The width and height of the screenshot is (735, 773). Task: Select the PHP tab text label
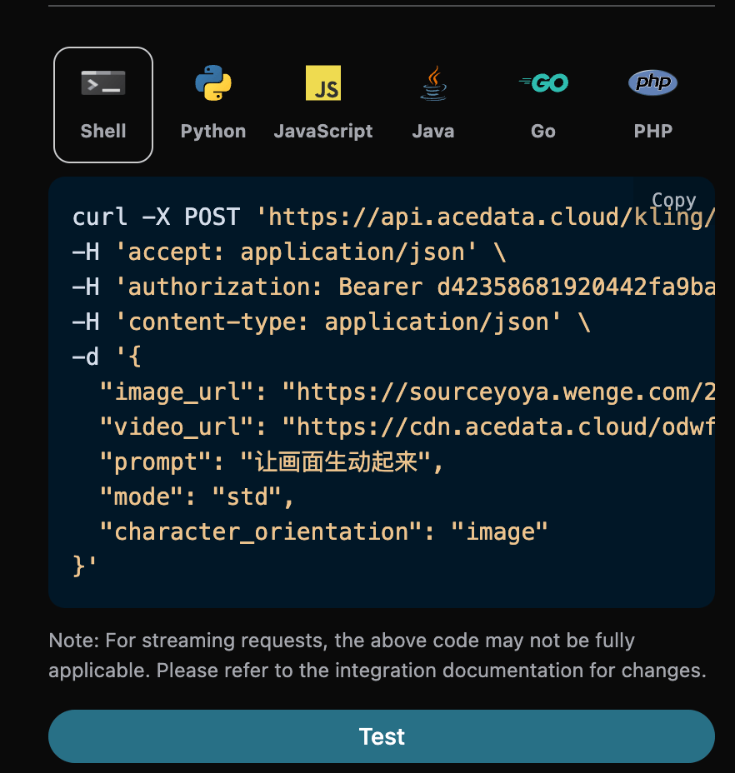click(652, 132)
